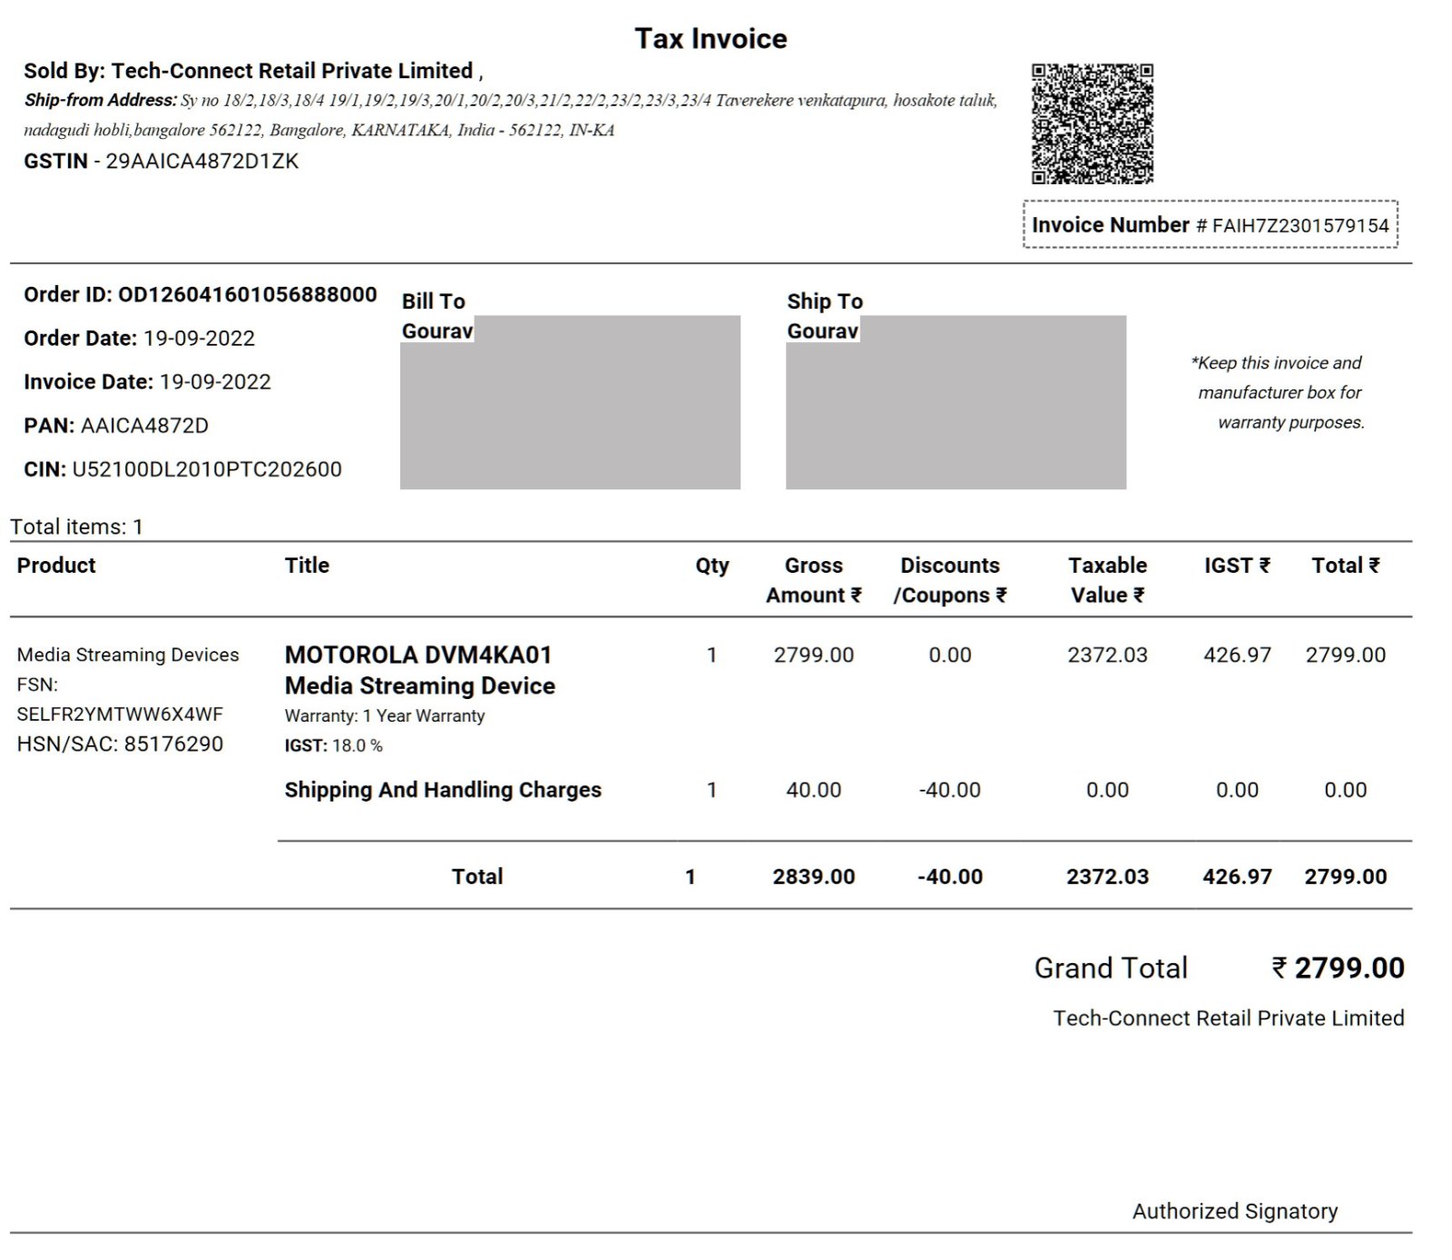Click the Shipping And Handling Charges row
The width and height of the screenshot is (1452, 1260).
835,790
